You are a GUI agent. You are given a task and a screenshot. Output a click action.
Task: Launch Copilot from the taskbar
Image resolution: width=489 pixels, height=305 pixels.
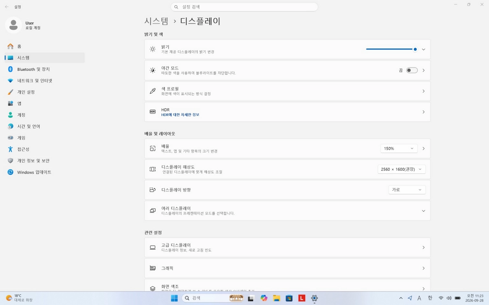(264, 298)
